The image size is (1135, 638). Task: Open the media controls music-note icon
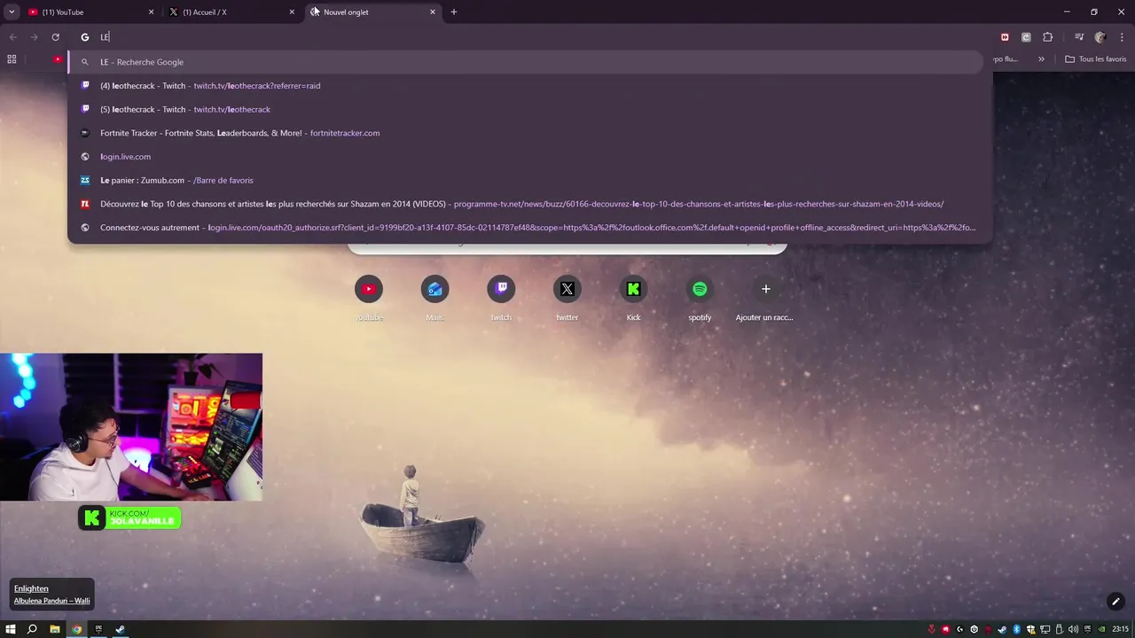point(1079,37)
